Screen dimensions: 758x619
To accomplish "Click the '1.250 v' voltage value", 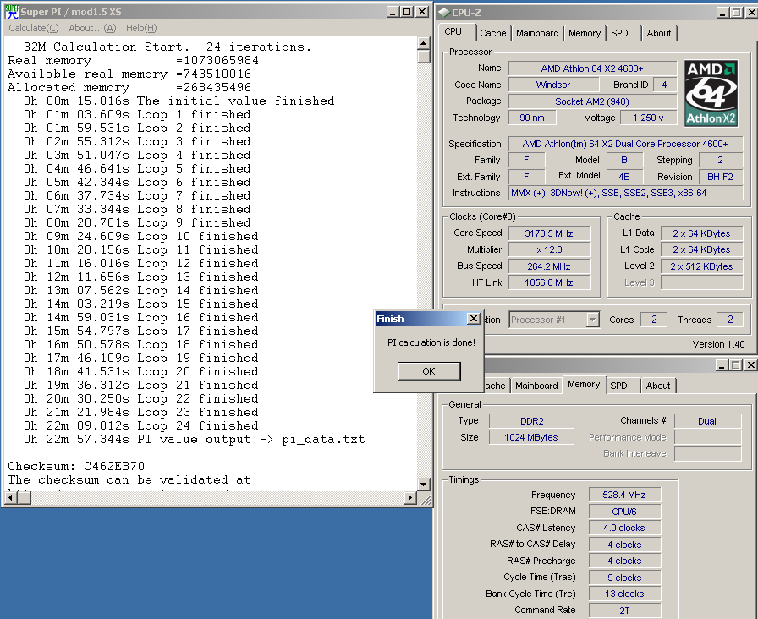I will point(648,118).
